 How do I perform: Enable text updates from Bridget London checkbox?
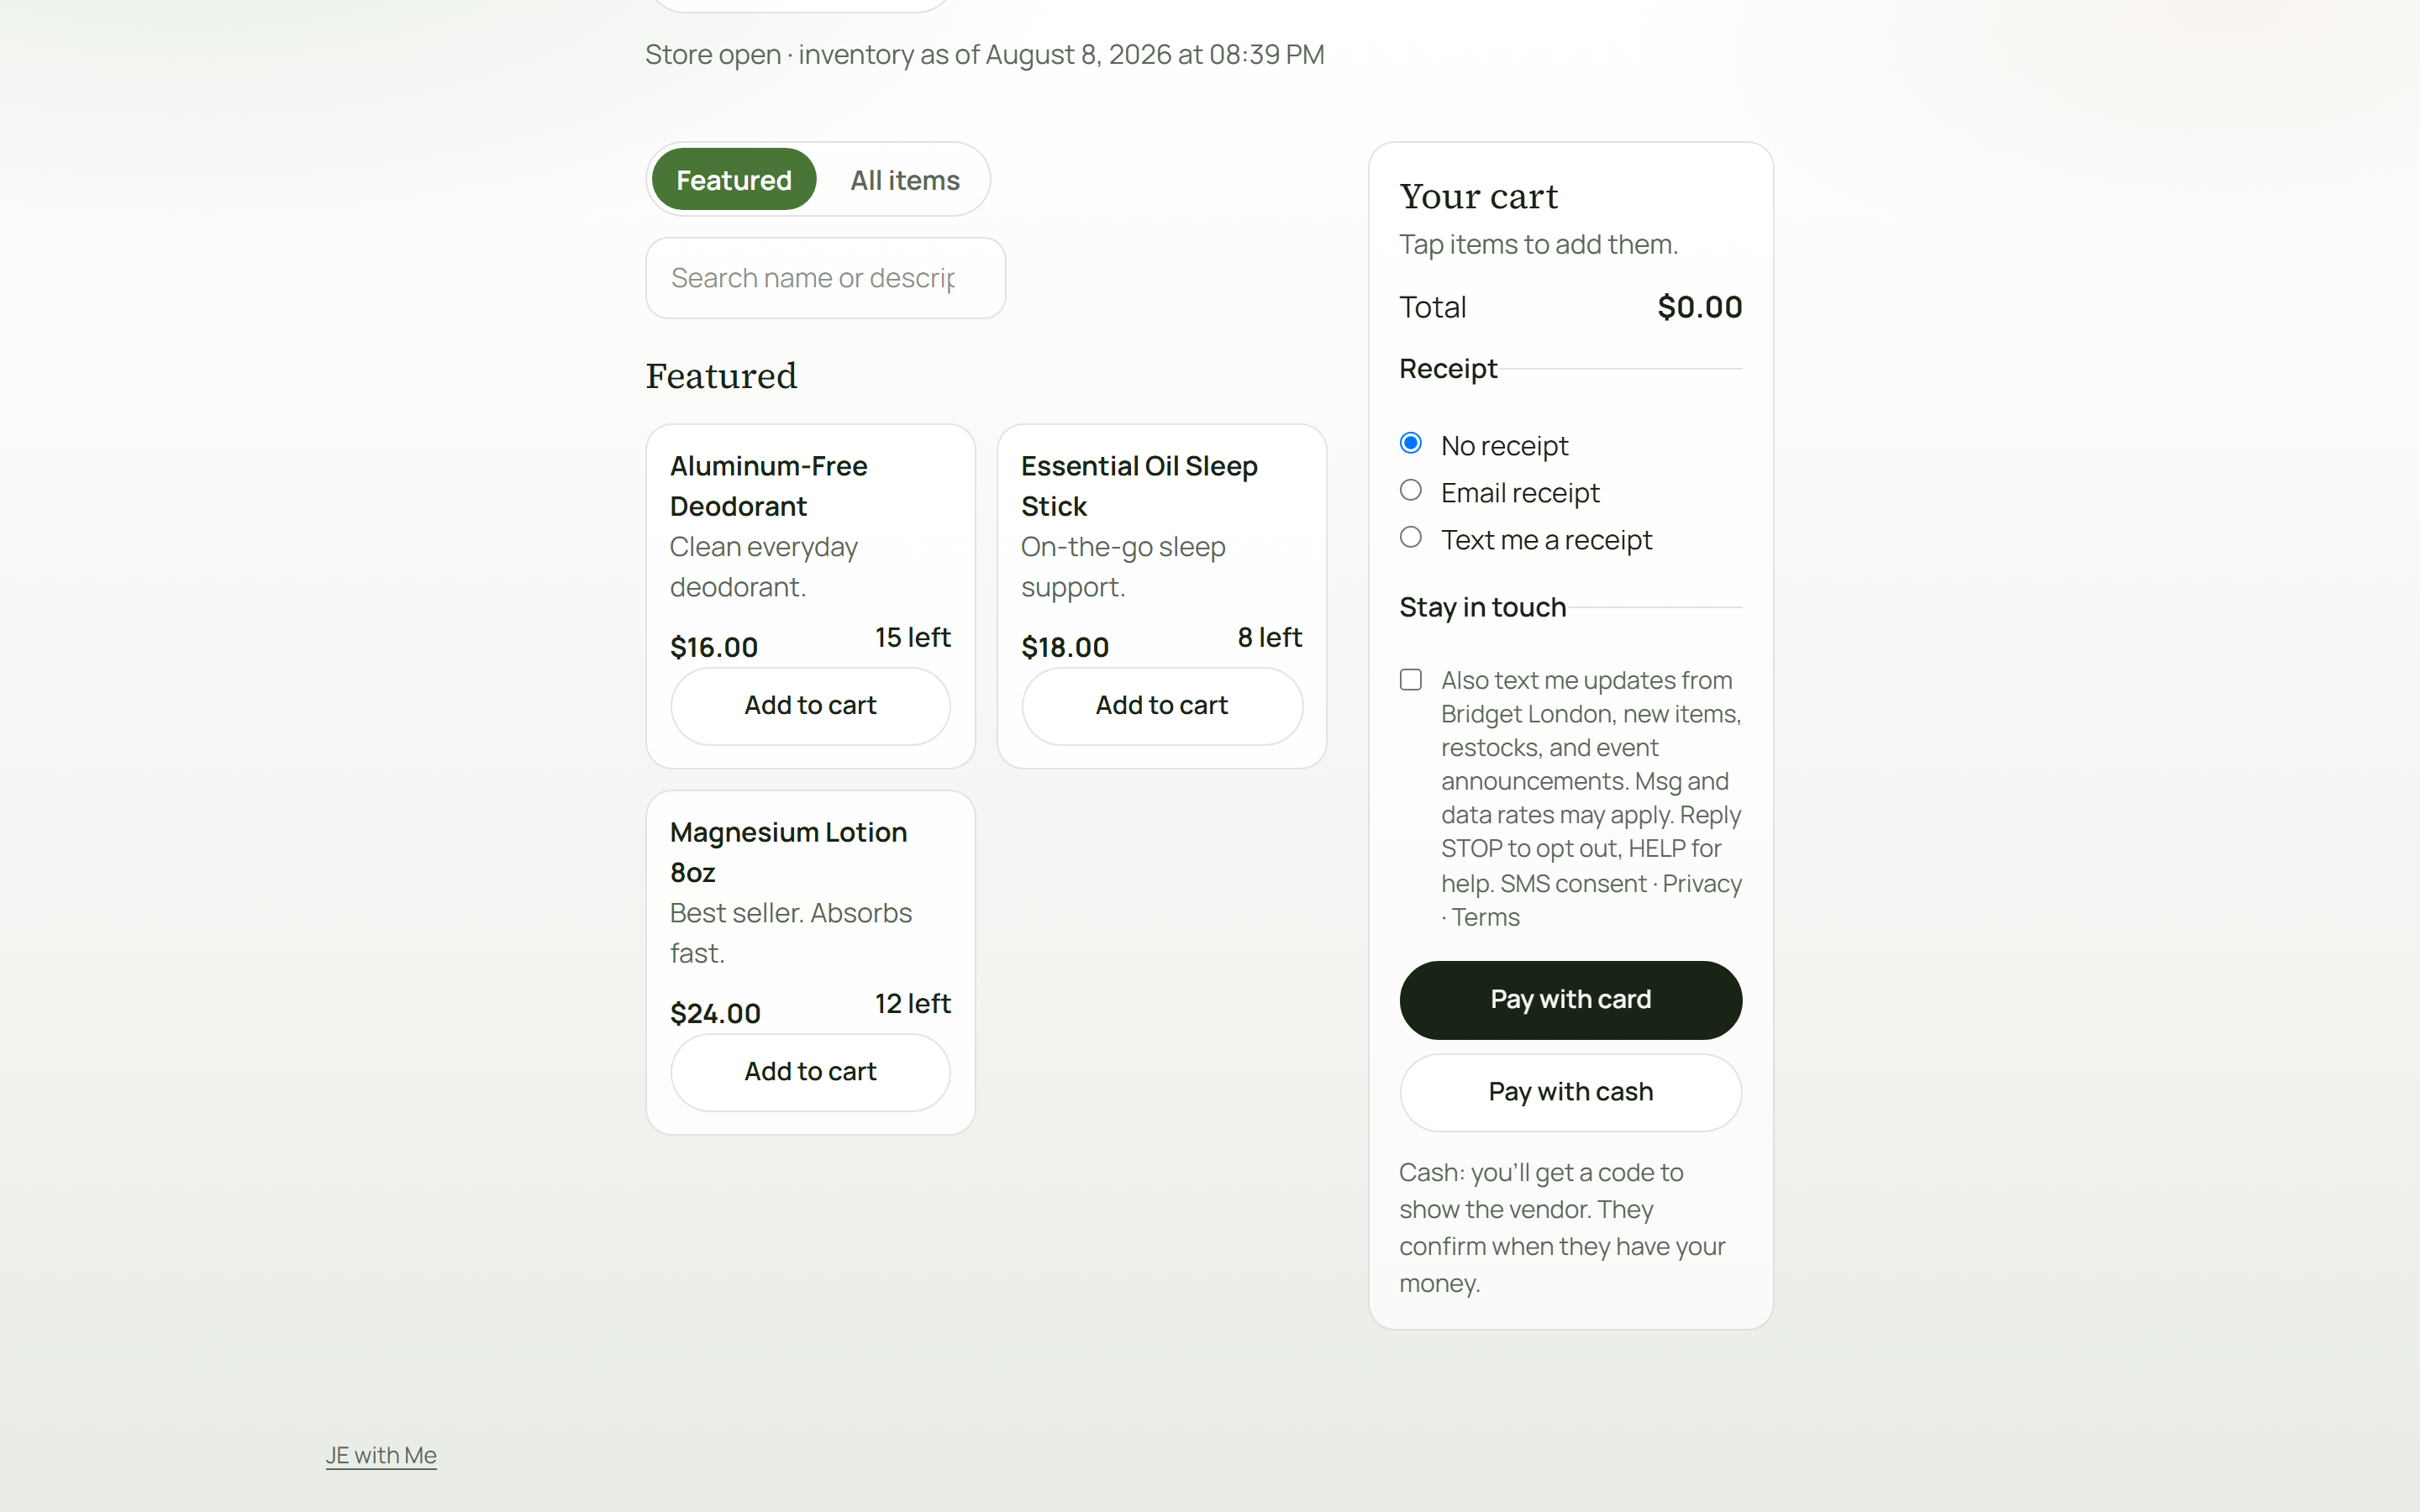(x=1410, y=680)
